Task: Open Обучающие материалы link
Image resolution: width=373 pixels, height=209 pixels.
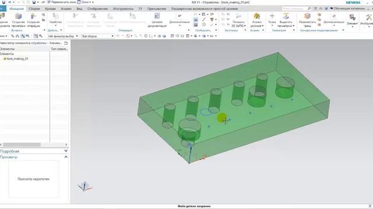Action: pos(347,9)
